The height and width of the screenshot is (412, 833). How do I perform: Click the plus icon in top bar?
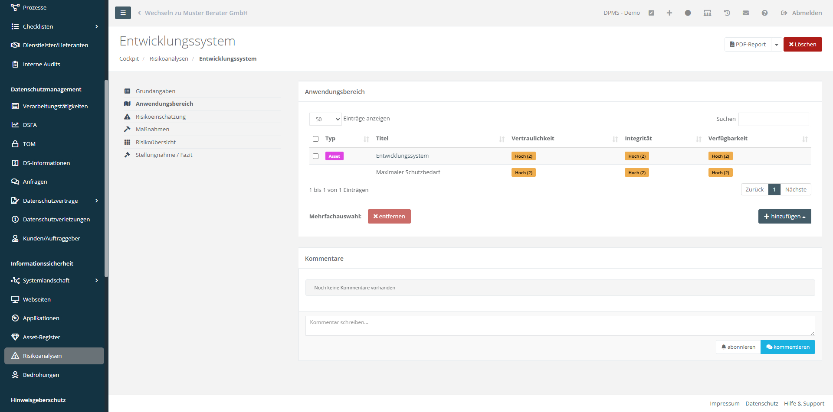(669, 13)
